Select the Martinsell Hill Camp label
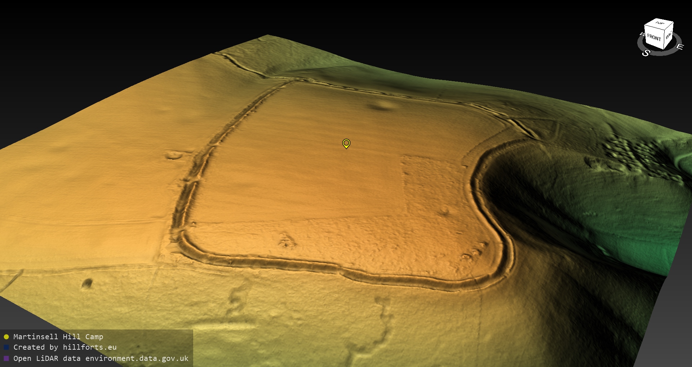 coord(58,337)
